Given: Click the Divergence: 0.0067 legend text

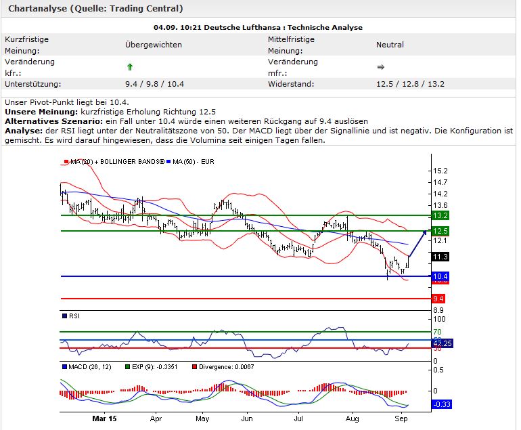Looking at the screenshot, I should click(226, 367).
